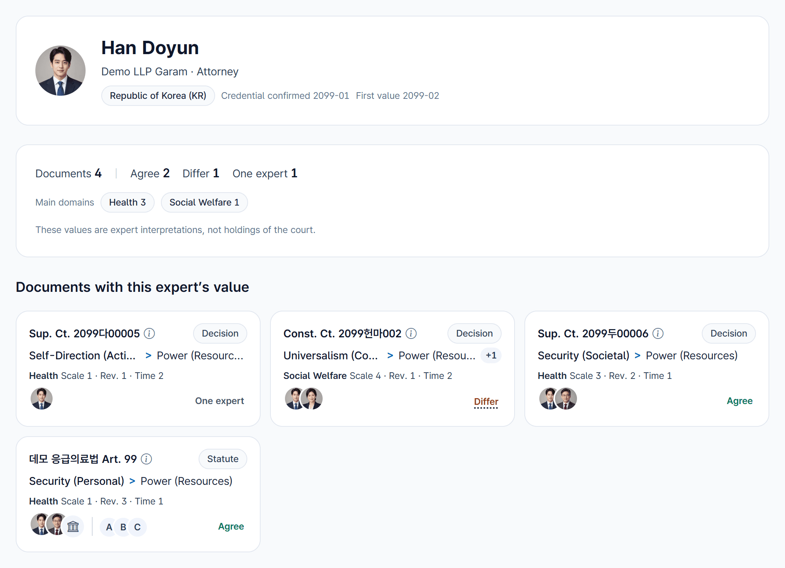Click Self-Direction (Acti... truncated value text
The width and height of the screenshot is (785, 568).
(x=82, y=355)
